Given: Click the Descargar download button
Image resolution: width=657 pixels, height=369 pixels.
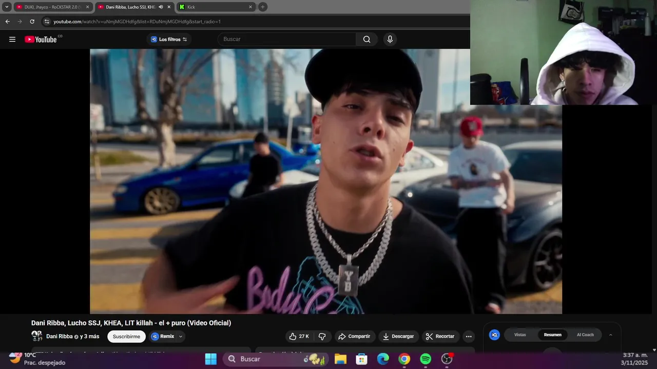Looking at the screenshot, I should point(398,336).
